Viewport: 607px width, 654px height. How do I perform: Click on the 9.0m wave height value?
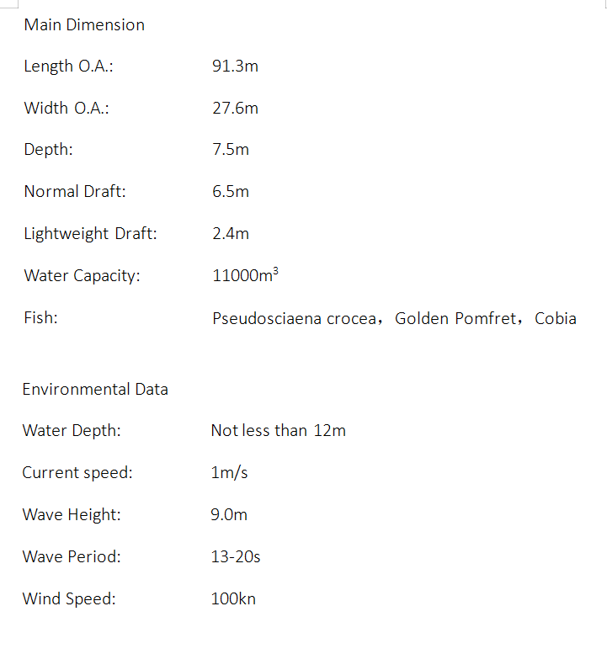229,515
